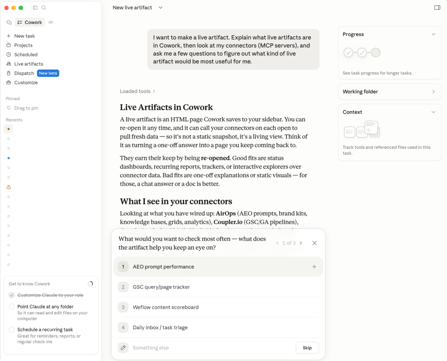Check the Point Claude at any folder circle
The image size is (447, 361).
pyautogui.click(x=12, y=307)
